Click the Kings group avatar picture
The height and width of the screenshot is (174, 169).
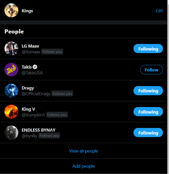(11, 11)
